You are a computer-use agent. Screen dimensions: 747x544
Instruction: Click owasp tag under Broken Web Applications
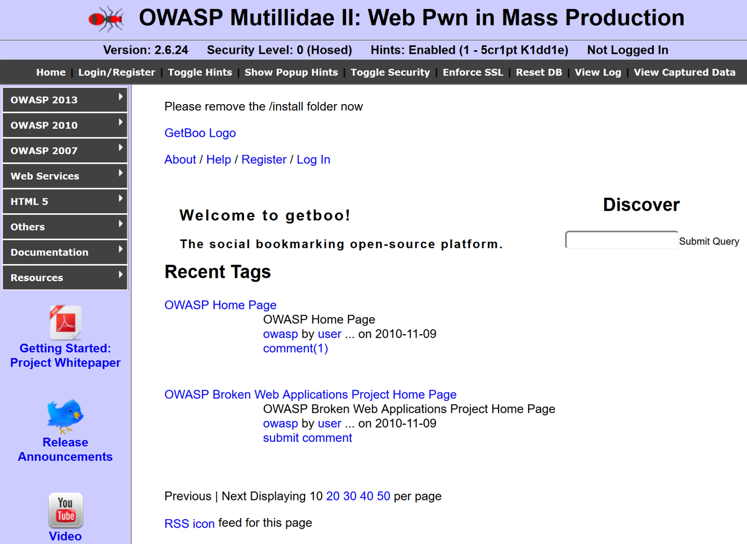click(280, 423)
